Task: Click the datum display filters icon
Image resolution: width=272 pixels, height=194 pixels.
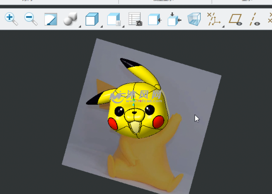Action: pos(214,19)
